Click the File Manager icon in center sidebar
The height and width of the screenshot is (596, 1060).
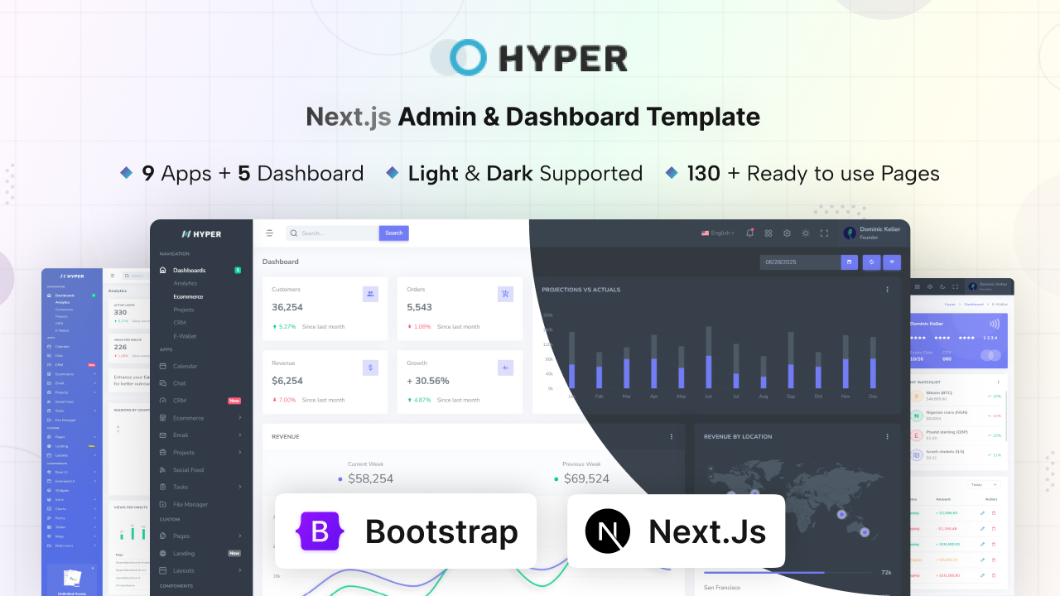(163, 504)
